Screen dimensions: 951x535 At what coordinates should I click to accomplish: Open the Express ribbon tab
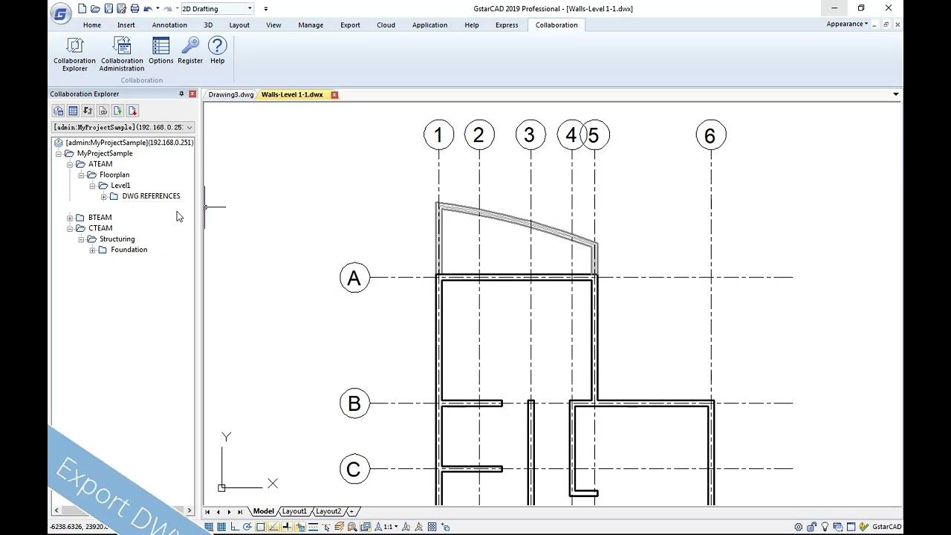[x=507, y=25]
